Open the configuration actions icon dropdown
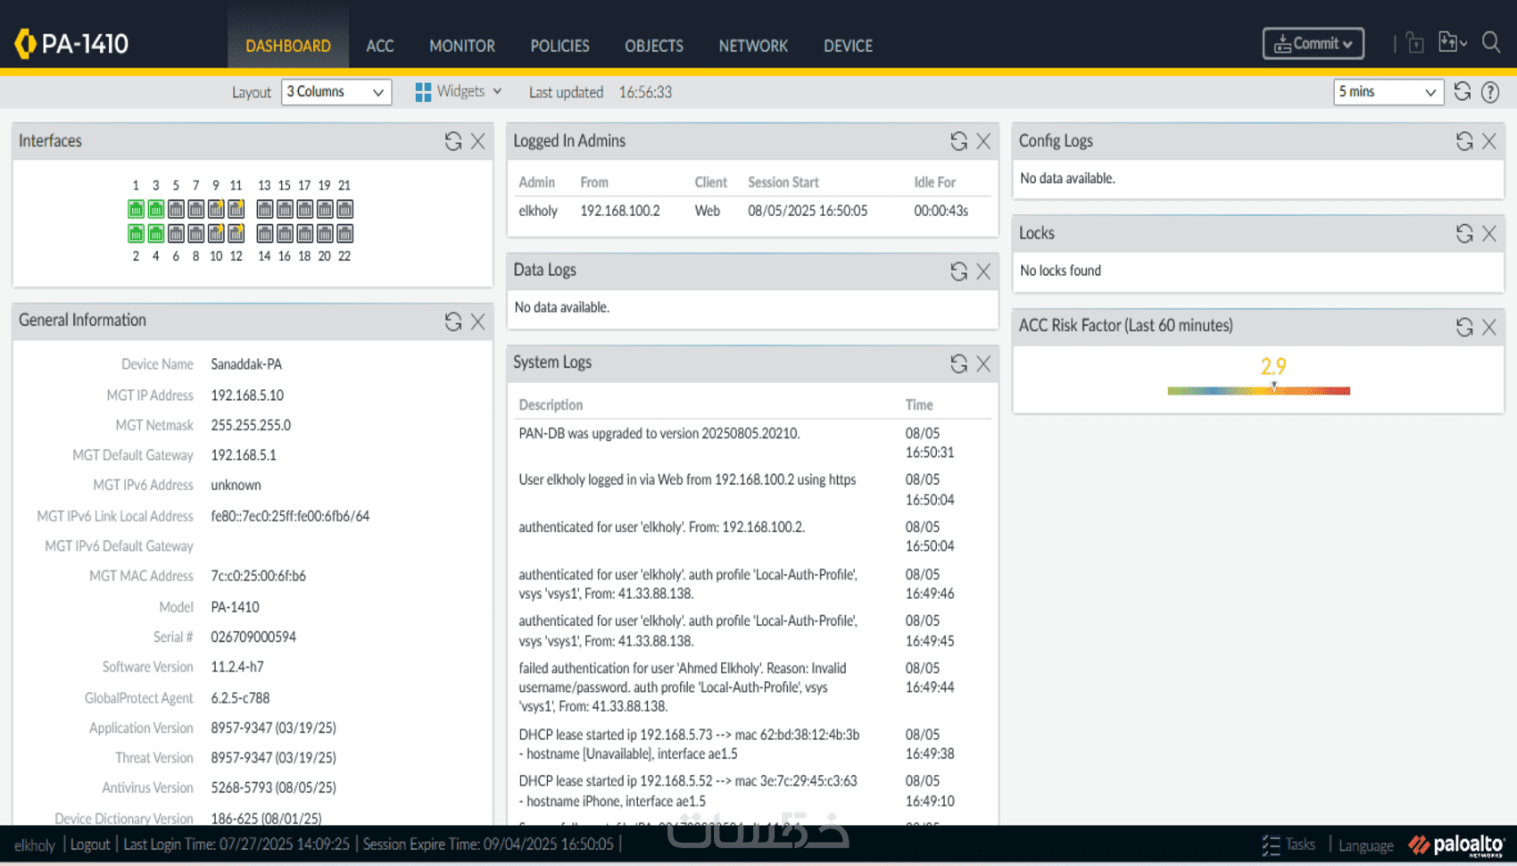 click(1453, 42)
